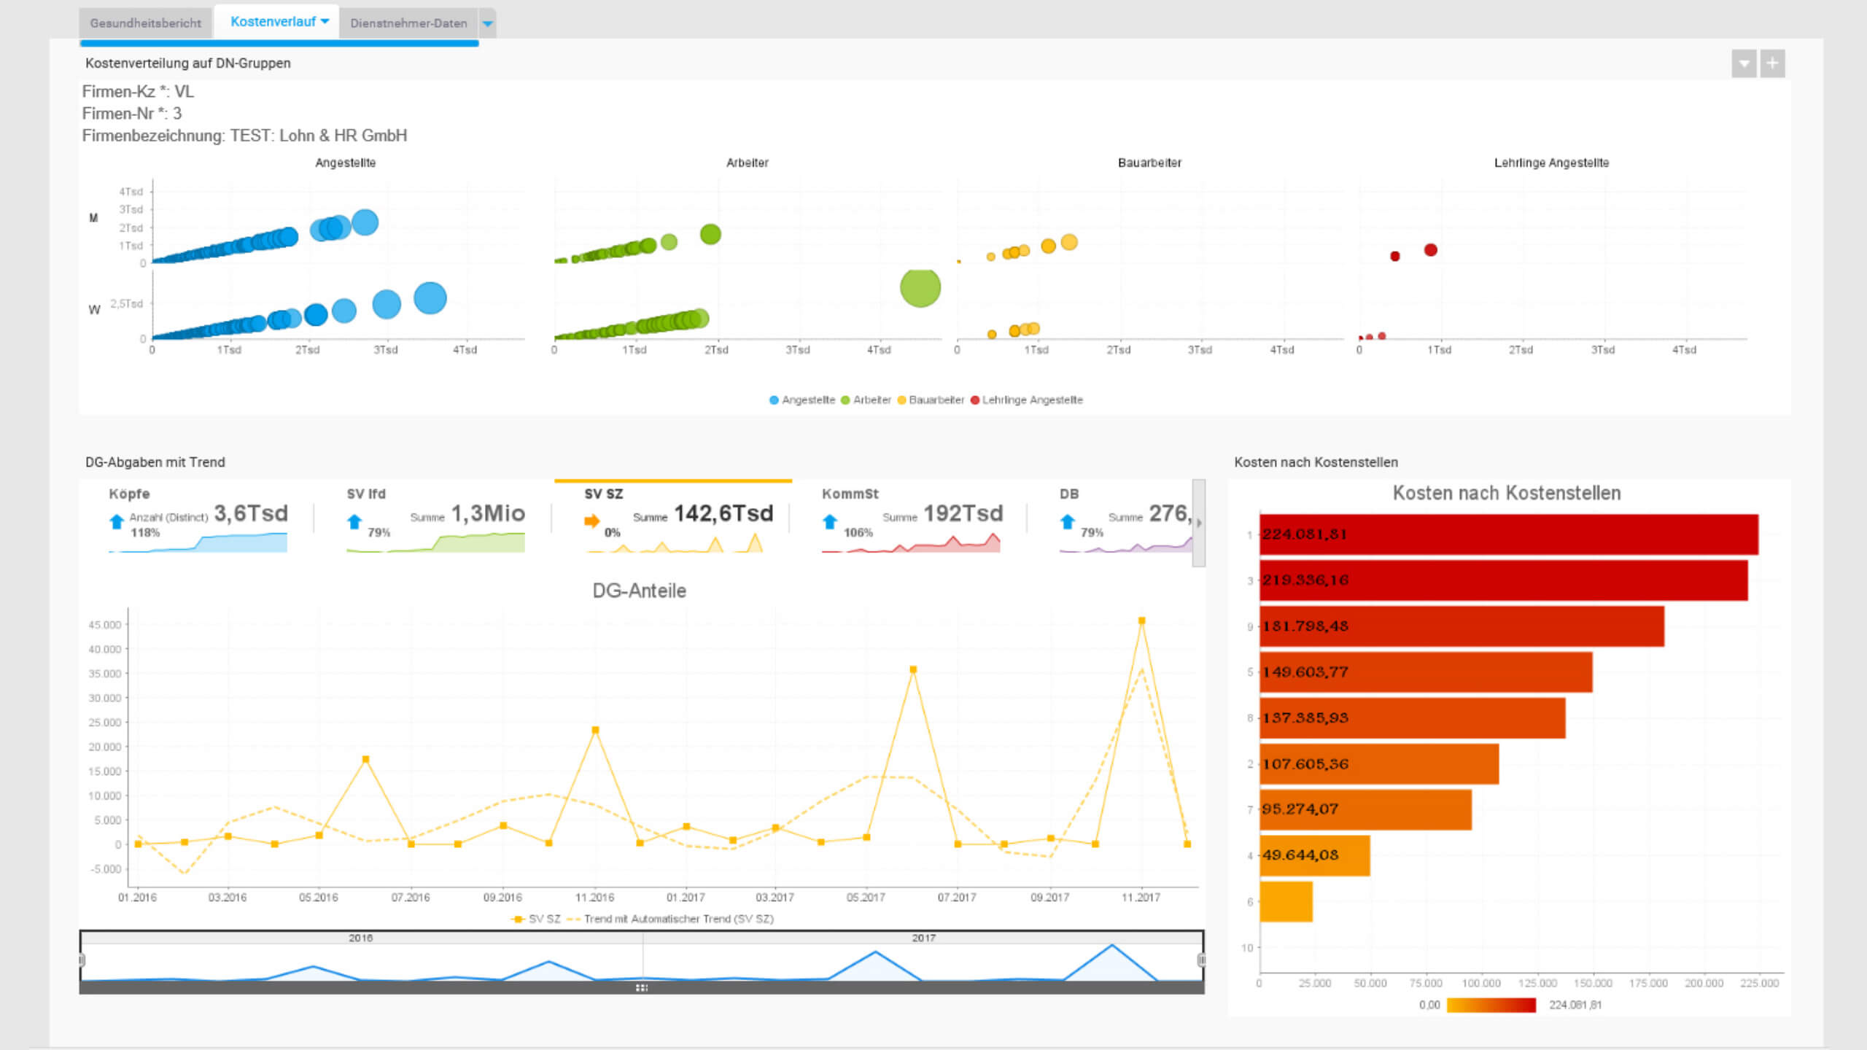The image size is (1867, 1050).
Task: Switch to Gesundheitsbericht tab
Action: tap(146, 23)
